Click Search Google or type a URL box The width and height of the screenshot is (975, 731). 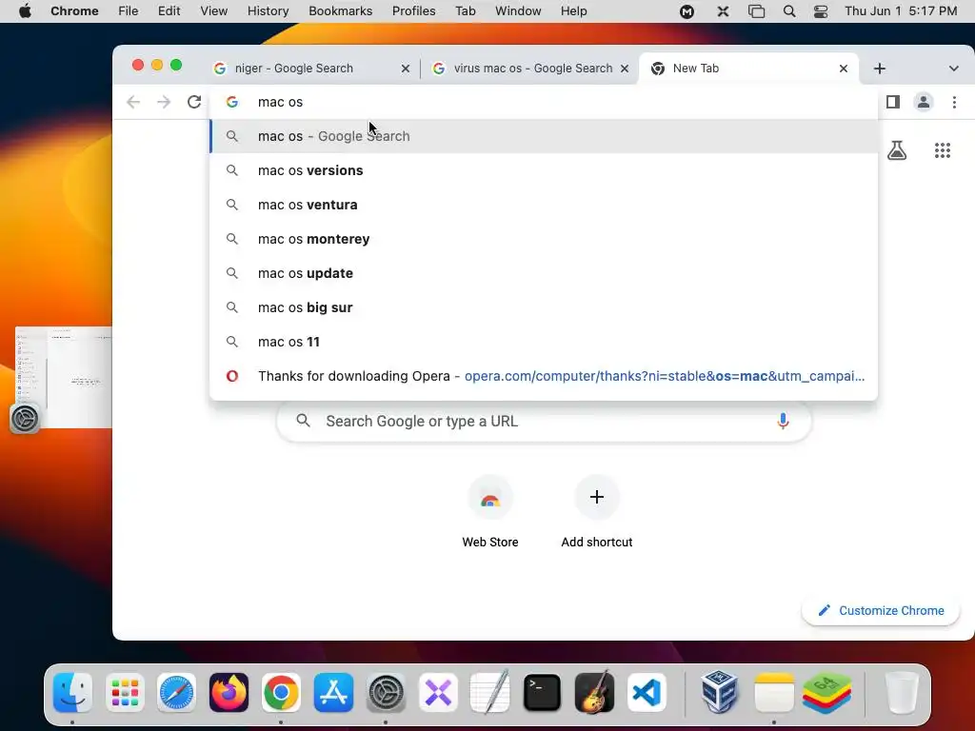click(544, 421)
